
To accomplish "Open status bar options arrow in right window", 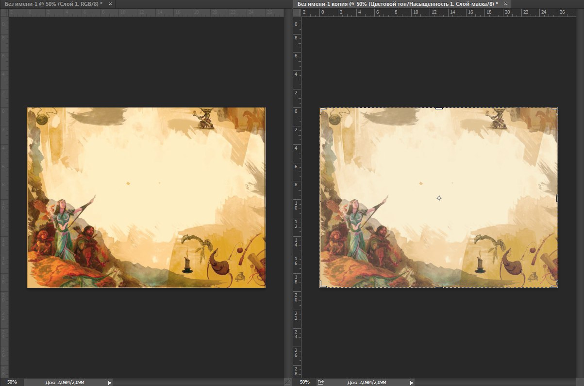I will pos(412,383).
